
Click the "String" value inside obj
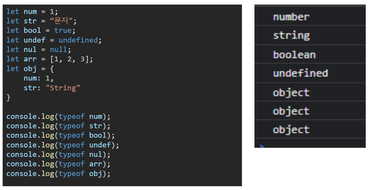click(x=63, y=88)
